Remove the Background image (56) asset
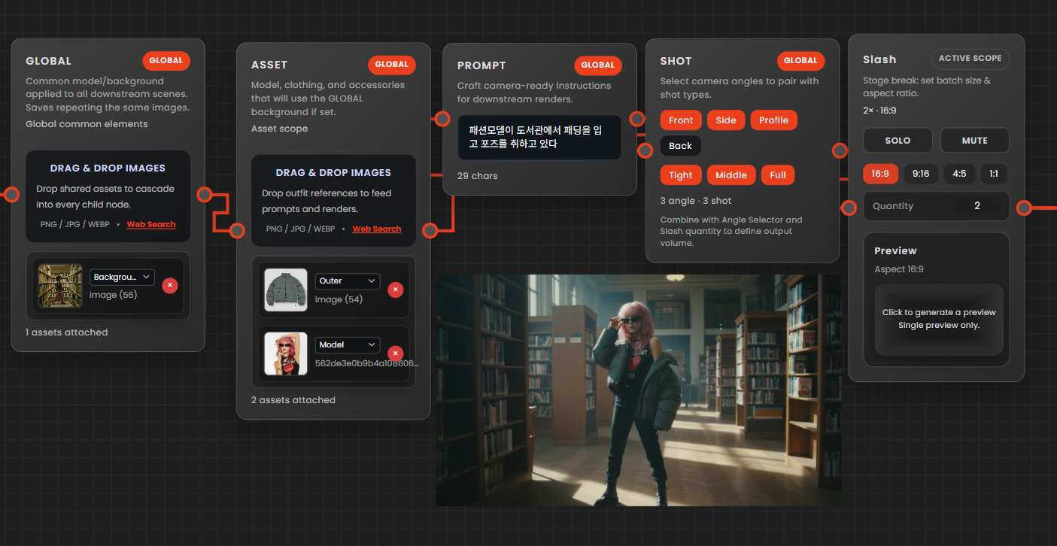This screenshot has width=1057, height=546. click(x=170, y=285)
